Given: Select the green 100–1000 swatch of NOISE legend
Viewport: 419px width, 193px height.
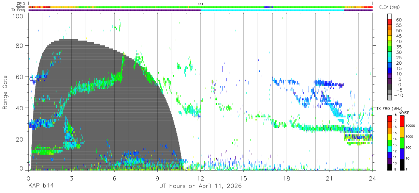Looking at the screenshot, I should 402,142.
